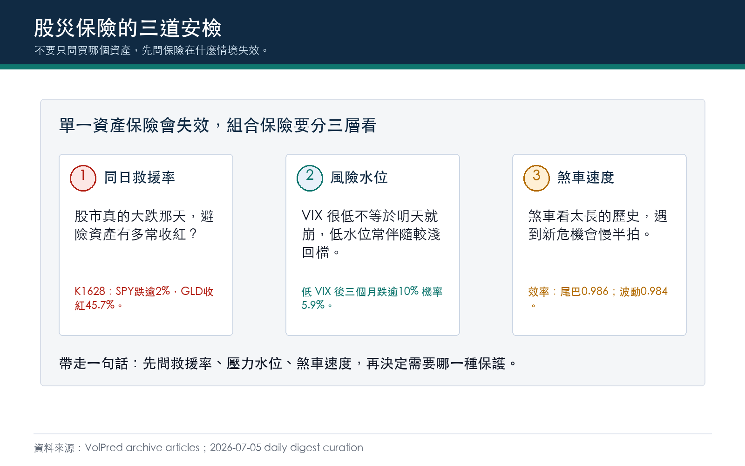This screenshot has height=466, width=745.
Task: Click the paragraph starting VIX 很低不等於明天就崩
Action: point(371,234)
